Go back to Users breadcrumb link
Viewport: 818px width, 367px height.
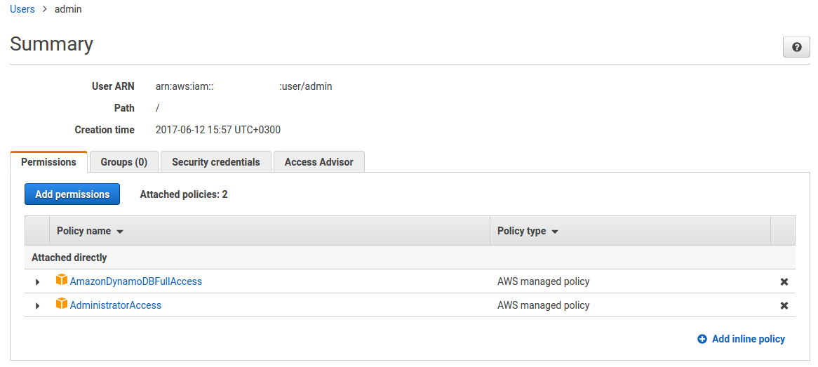click(22, 9)
